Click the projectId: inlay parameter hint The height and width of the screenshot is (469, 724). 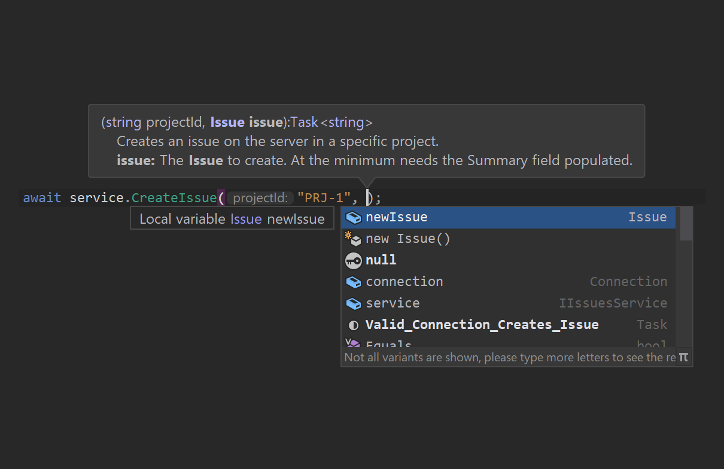tap(260, 198)
